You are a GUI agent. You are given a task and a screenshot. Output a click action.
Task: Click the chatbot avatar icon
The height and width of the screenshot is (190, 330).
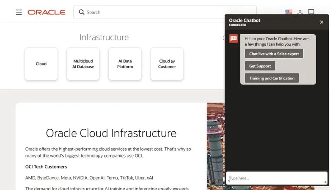pyautogui.click(x=234, y=38)
